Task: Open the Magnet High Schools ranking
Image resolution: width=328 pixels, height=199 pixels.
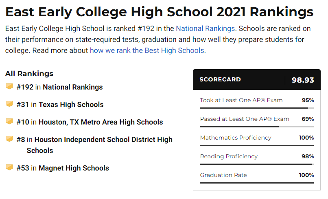Action: click(74, 168)
